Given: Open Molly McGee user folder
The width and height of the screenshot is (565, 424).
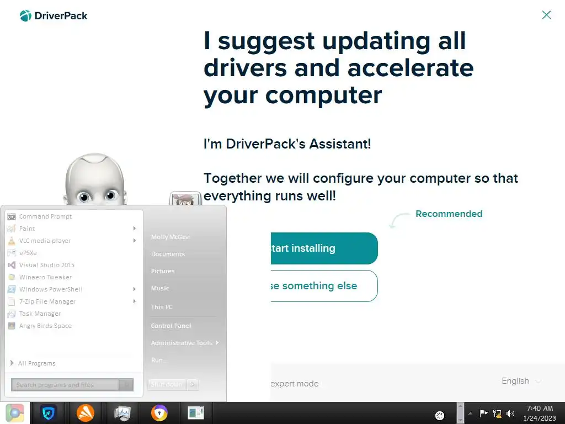Looking at the screenshot, I should click(170, 237).
